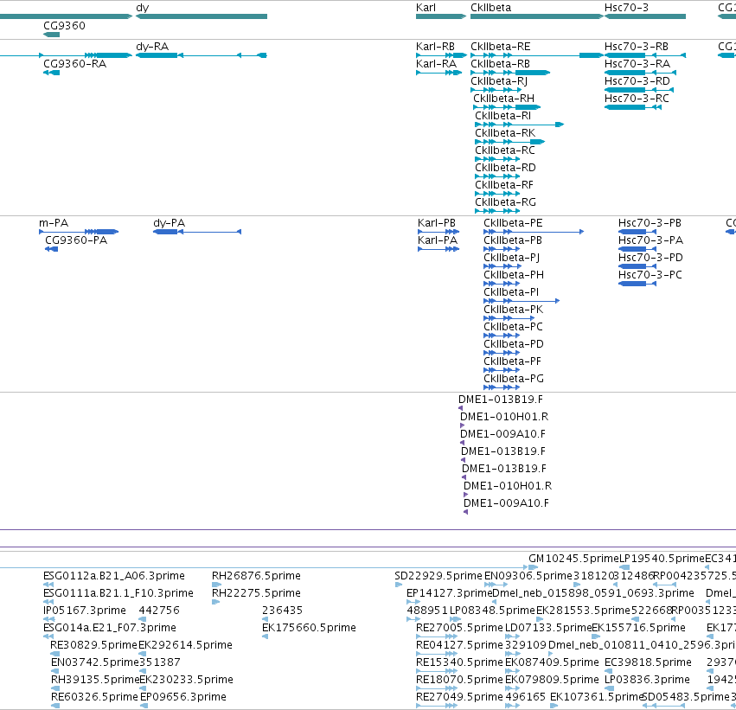
Task: Click the CkIIbeta-PI protein label
Action: (511, 292)
